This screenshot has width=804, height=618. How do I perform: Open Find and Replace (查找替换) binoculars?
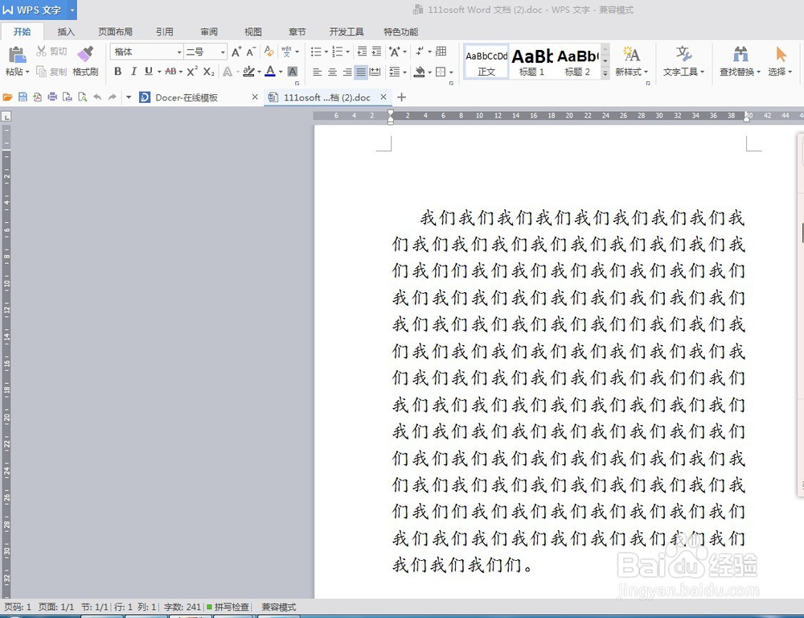(x=740, y=54)
